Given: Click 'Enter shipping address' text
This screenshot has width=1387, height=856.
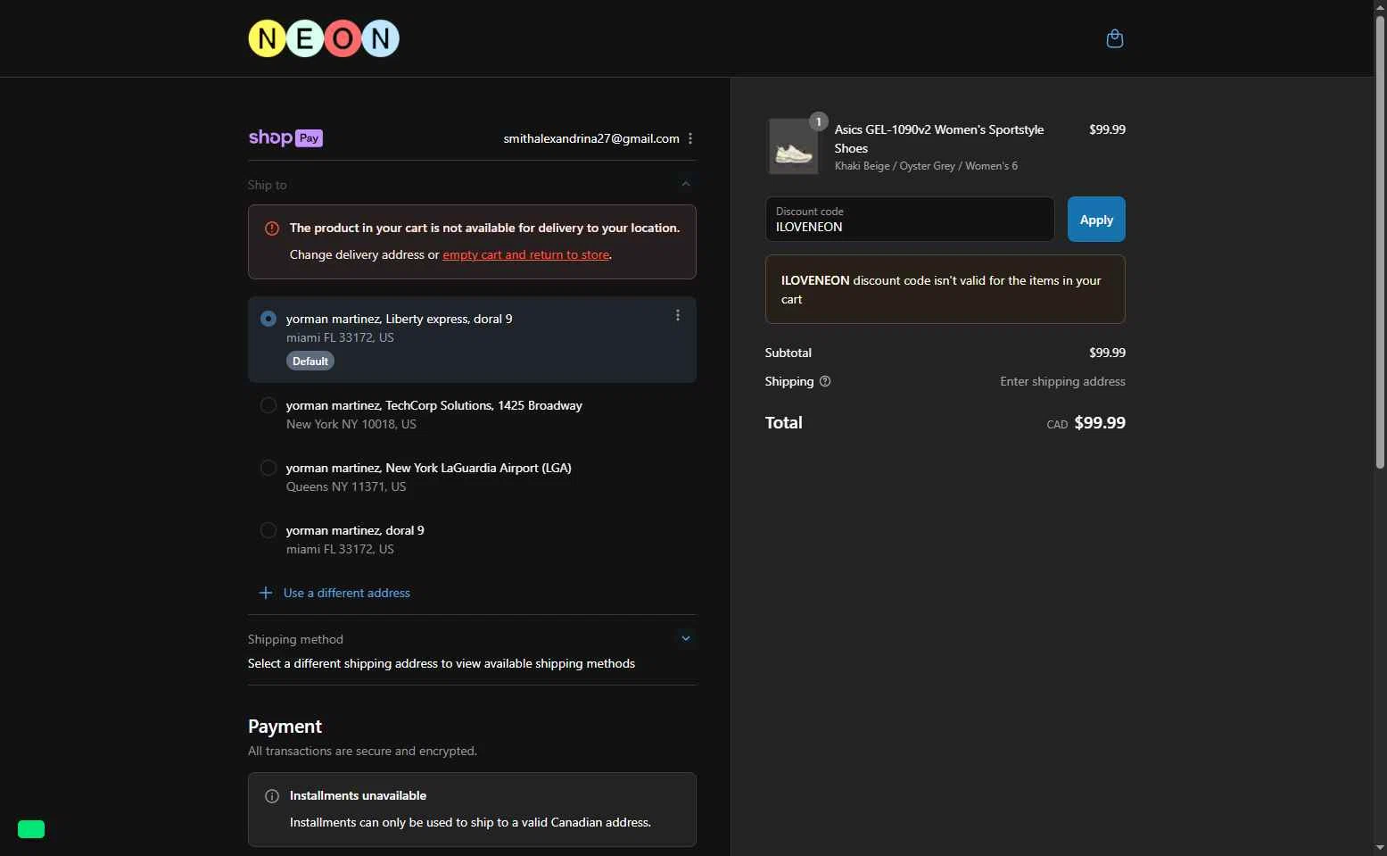Looking at the screenshot, I should point(1062,381).
